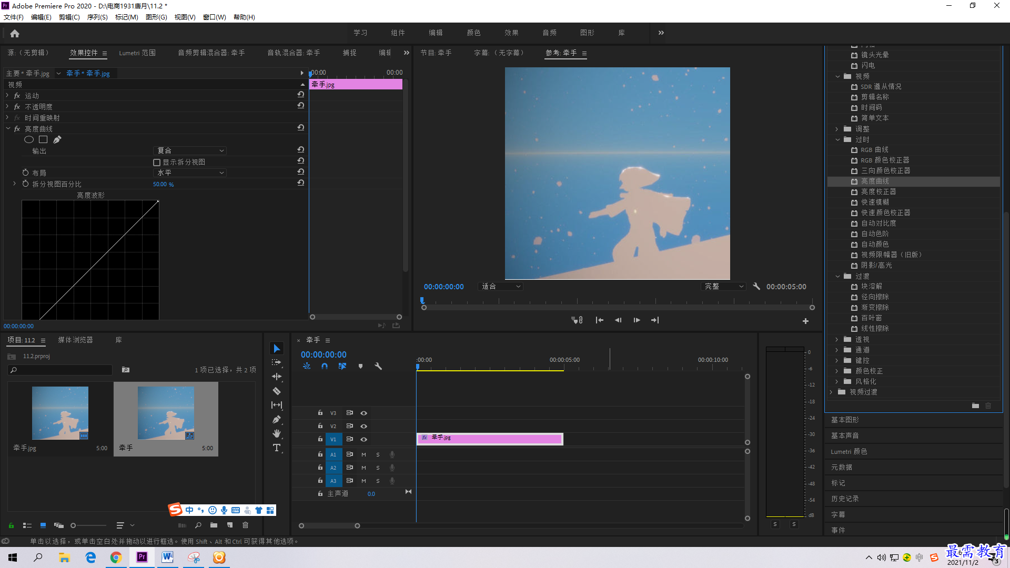Image resolution: width=1010 pixels, height=568 pixels.
Task: Open the 输出 dropdown showing 复合
Action: (190, 150)
